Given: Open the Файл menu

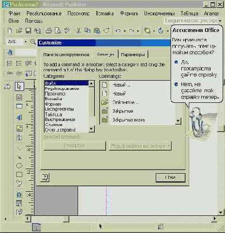Looking at the screenshot, I should coord(14,13).
